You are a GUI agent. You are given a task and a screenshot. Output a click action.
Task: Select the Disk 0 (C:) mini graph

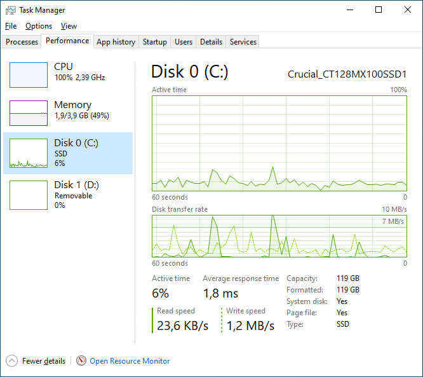pyautogui.click(x=29, y=153)
